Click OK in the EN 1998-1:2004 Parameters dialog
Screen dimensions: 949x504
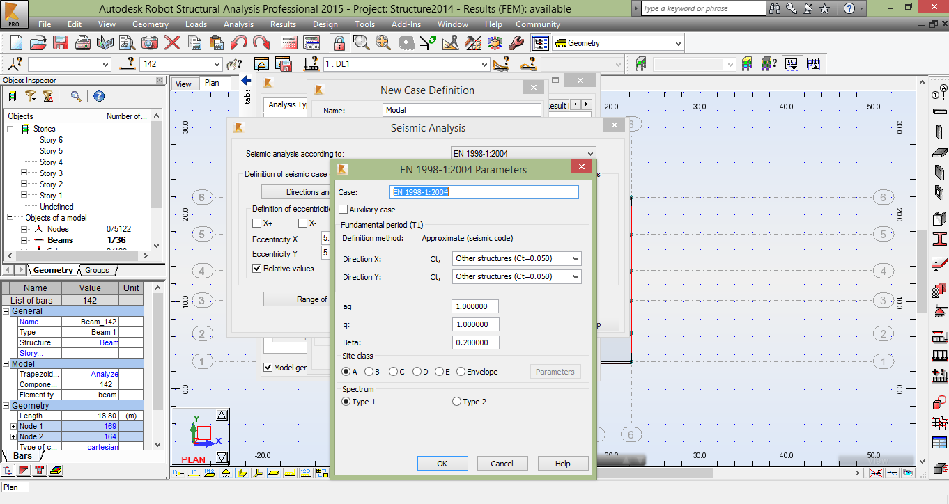pos(442,463)
